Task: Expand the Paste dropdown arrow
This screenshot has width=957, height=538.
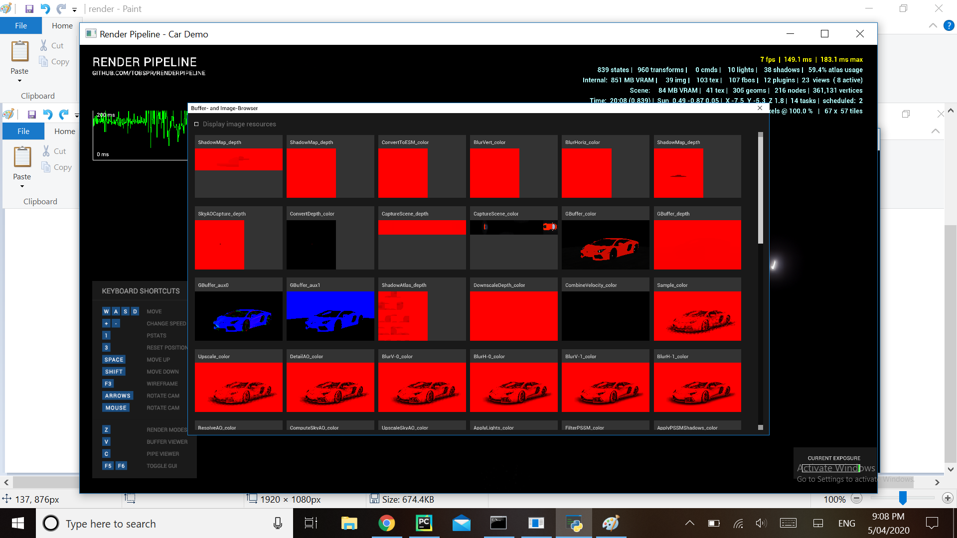Action: pos(20,81)
